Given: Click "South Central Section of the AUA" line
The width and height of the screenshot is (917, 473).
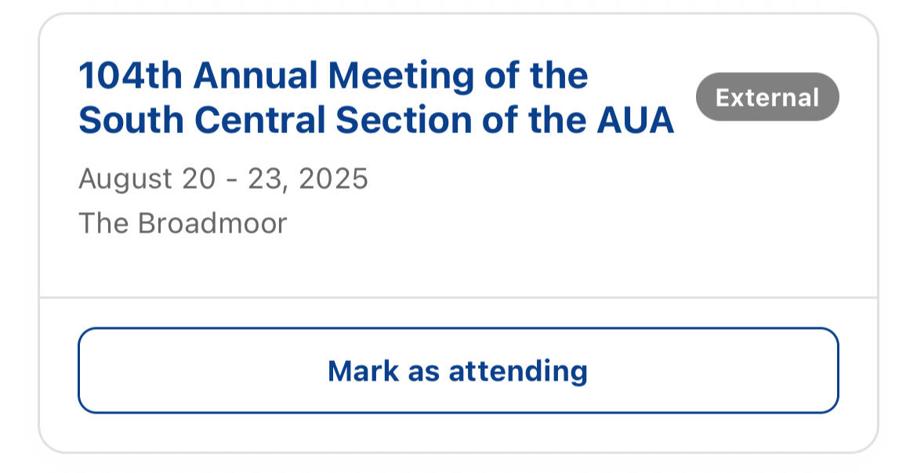Looking at the screenshot, I should 376,121.
